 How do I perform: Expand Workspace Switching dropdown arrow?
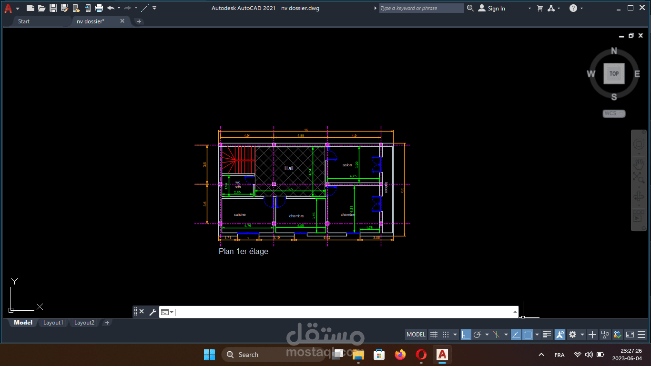pyautogui.click(x=582, y=335)
